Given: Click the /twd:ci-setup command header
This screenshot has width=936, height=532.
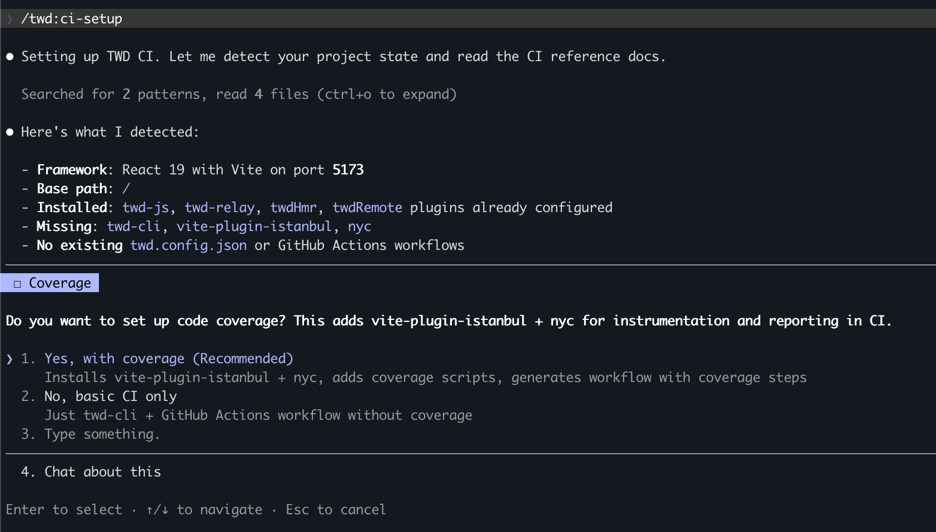Looking at the screenshot, I should pos(72,18).
